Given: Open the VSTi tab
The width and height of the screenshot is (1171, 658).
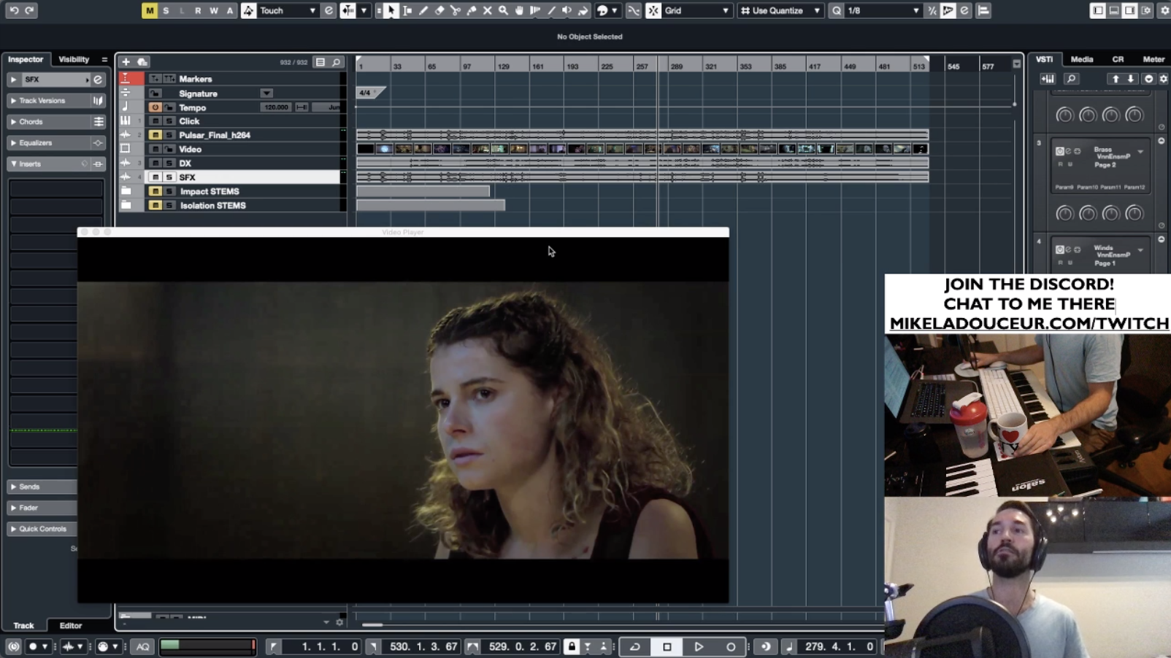Looking at the screenshot, I should coord(1044,60).
